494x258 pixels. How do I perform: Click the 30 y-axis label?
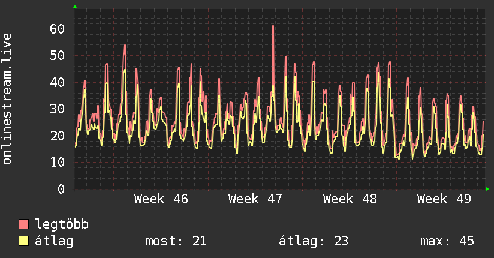[58, 109]
